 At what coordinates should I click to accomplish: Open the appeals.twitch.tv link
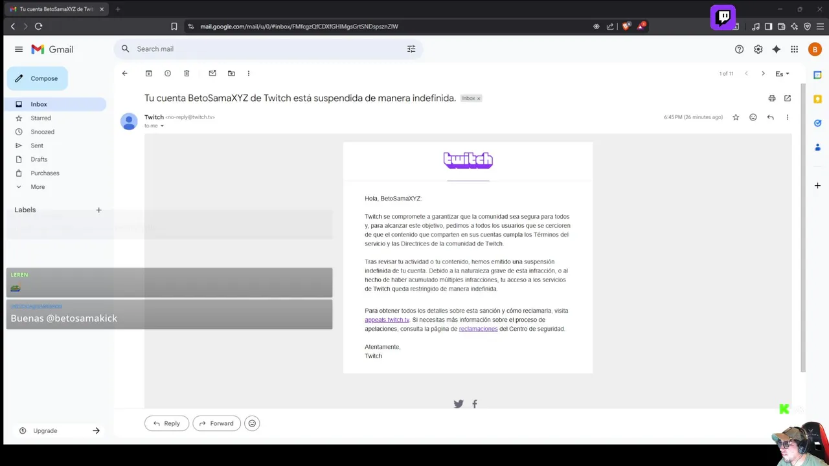point(387,320)
